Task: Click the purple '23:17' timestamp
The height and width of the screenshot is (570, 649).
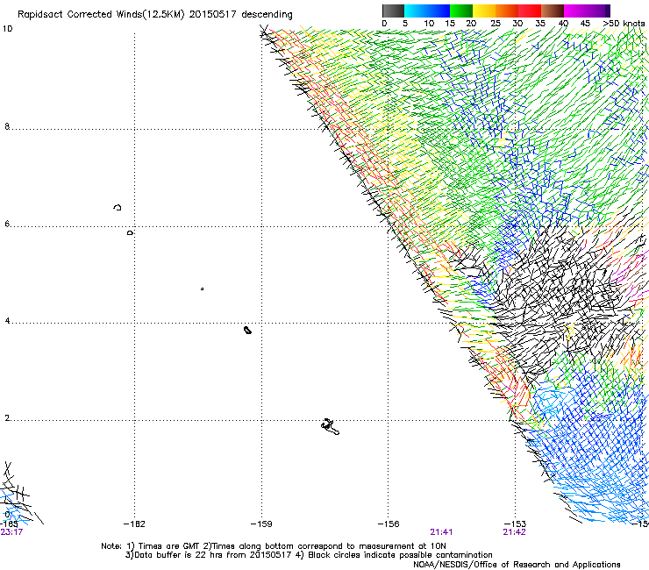Action: 11,532
